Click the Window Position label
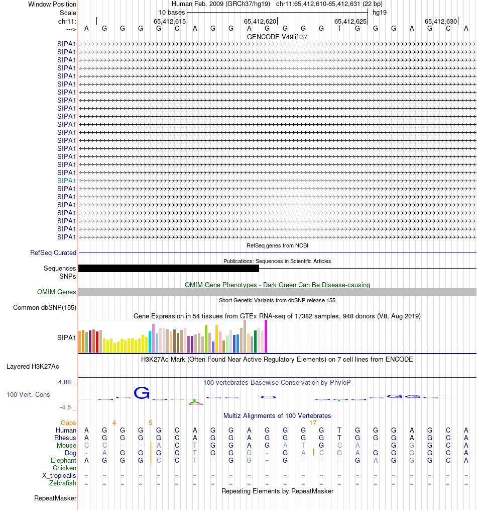The width and height of the screenshot is (477, 510). tap(52, 4)
